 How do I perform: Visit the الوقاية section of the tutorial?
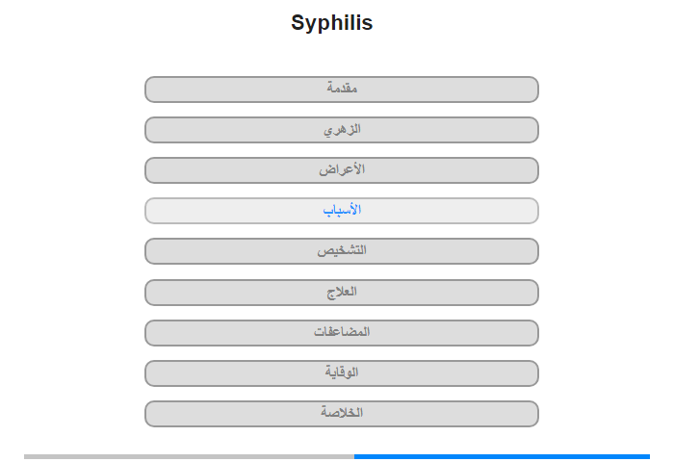(342, 373)
